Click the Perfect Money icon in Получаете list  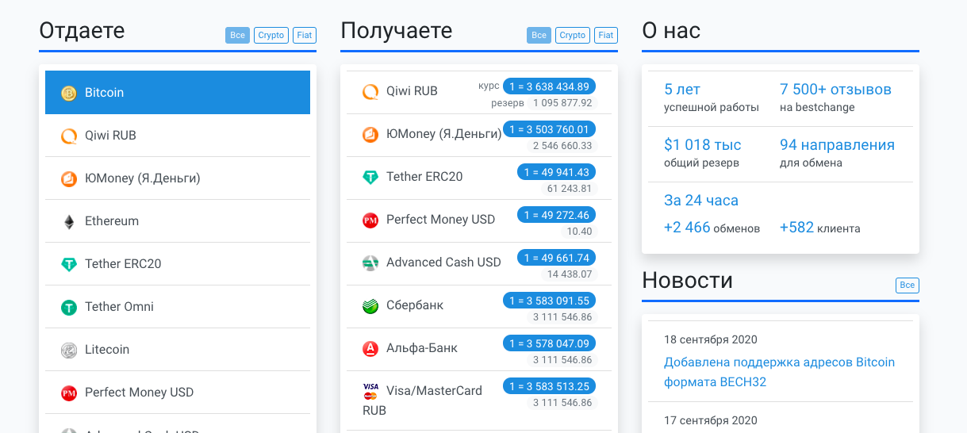coord(370,220)
